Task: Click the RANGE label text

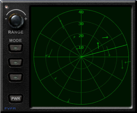Action: tap(16, 32)
